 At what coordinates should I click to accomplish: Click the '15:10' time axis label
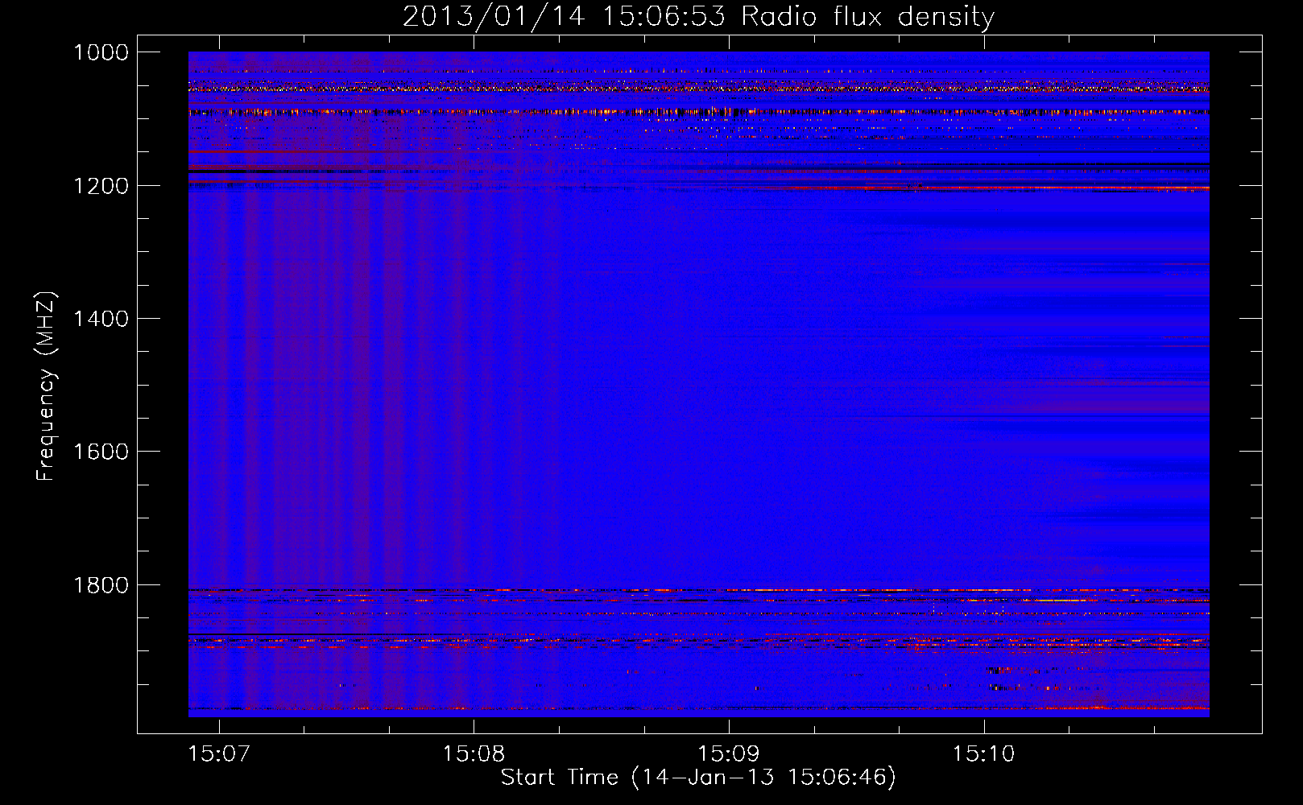(x=983, y=754)
